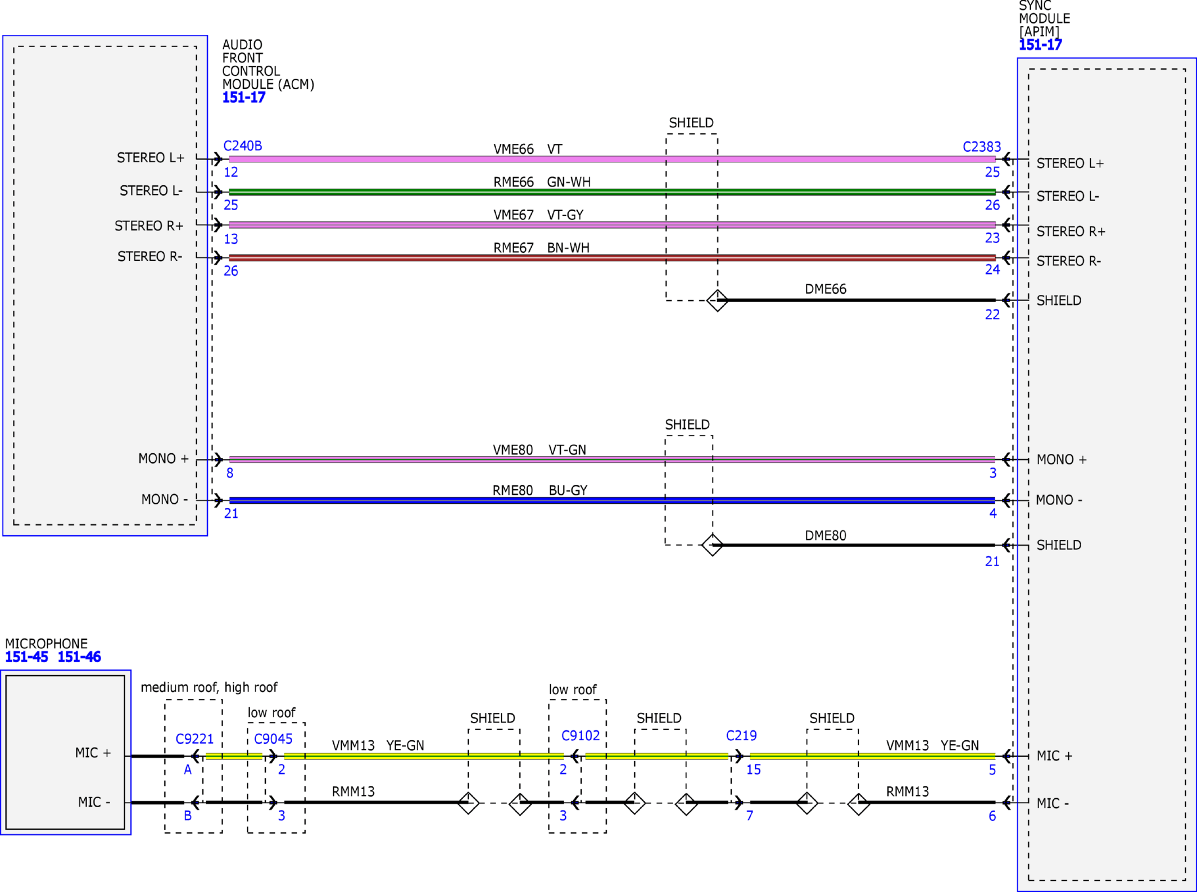Click the brown RME67 BN-WH wire
This screenshot has height=892, width=1197.
click(x=393, y=258)
